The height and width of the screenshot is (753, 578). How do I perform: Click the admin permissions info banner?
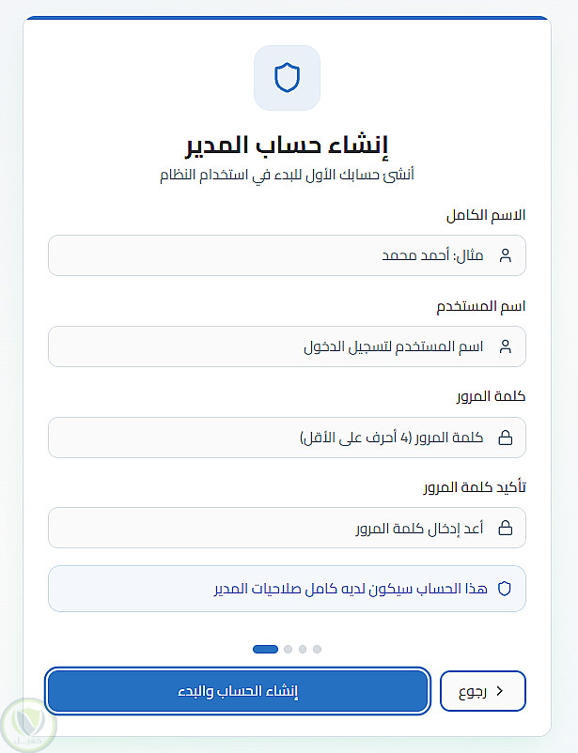click(x=287, y=589)
